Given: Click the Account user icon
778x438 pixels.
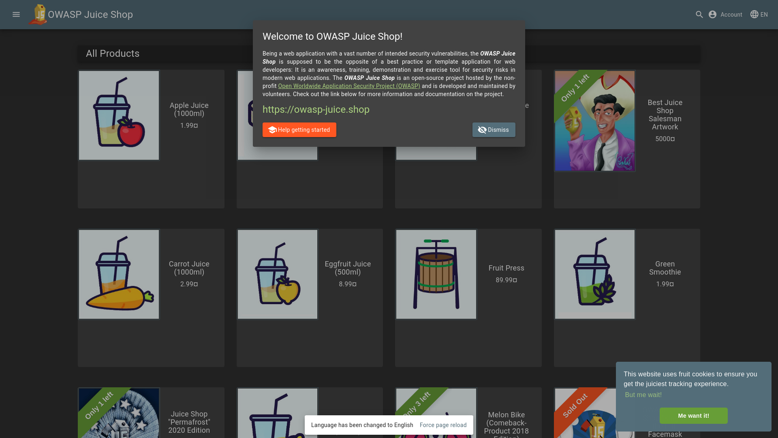Looking at the screenshot, I should 712,15.
